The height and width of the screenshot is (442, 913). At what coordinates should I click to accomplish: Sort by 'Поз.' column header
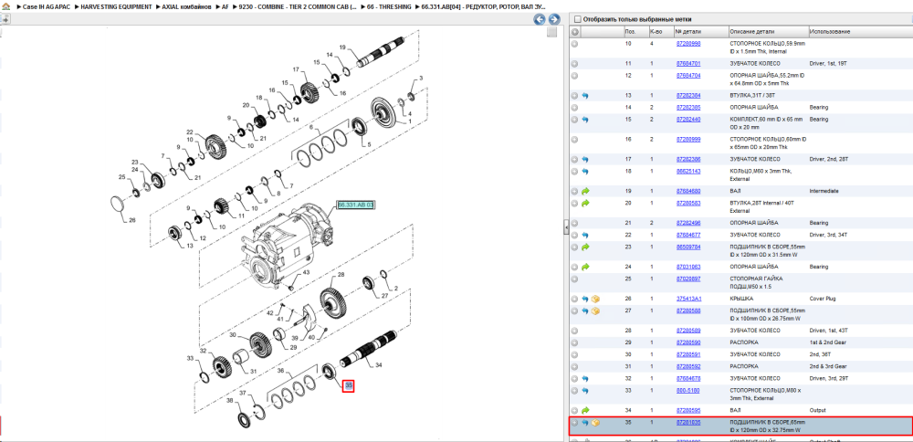[x=635, y=31]
